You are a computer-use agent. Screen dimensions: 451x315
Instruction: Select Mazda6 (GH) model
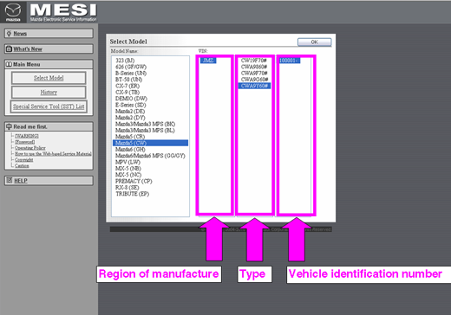click(130, 149)
